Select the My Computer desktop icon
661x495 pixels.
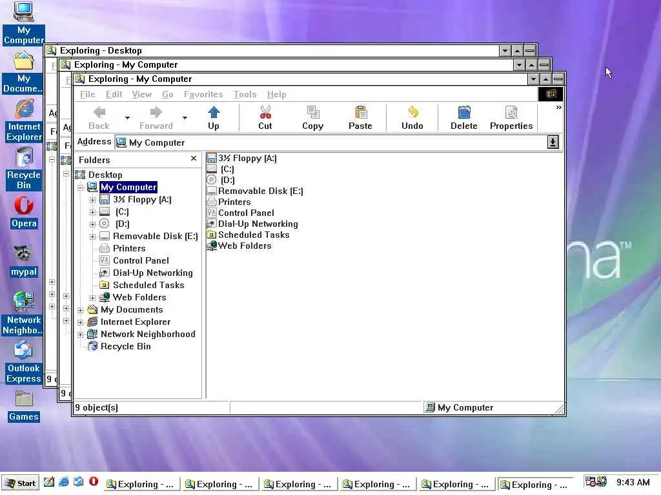pyautogui.click(x=24, y=23)
